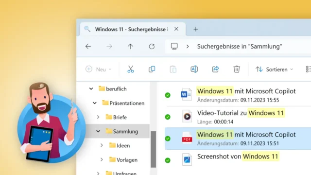311x175 pixels.
Task: Go up one folder level
Action: [130, 47]
